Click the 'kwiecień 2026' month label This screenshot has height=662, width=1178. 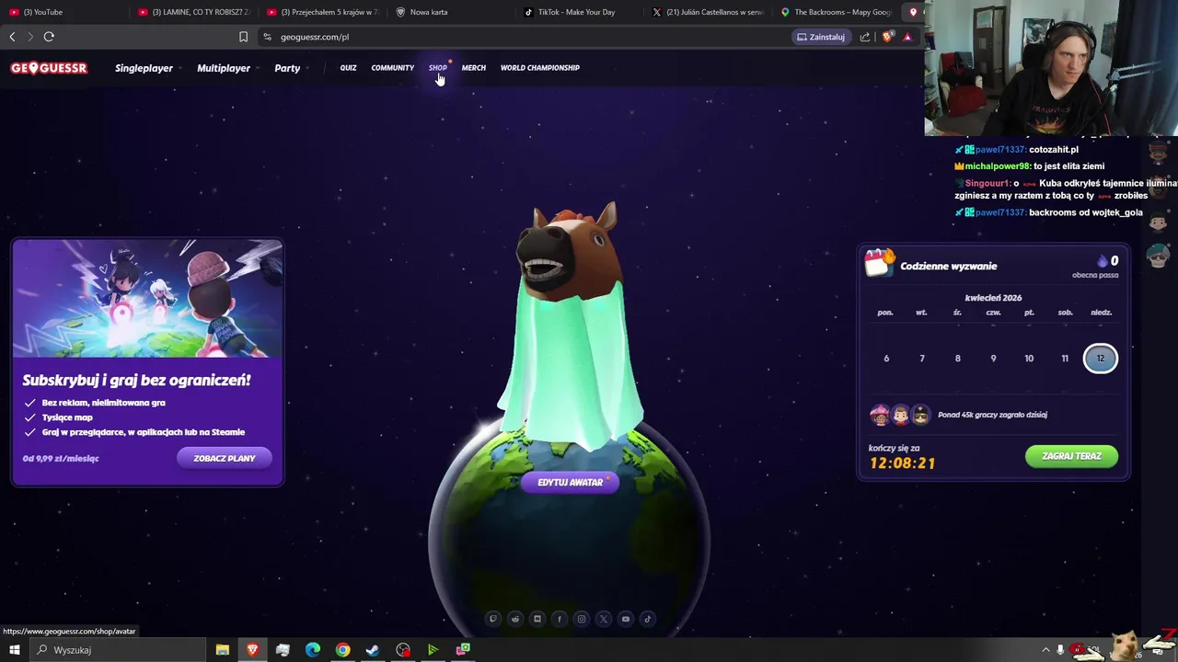coord(993,298)
